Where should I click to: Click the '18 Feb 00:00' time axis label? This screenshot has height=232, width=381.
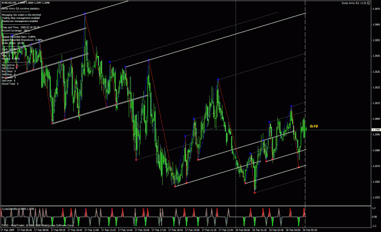[243, 230]
